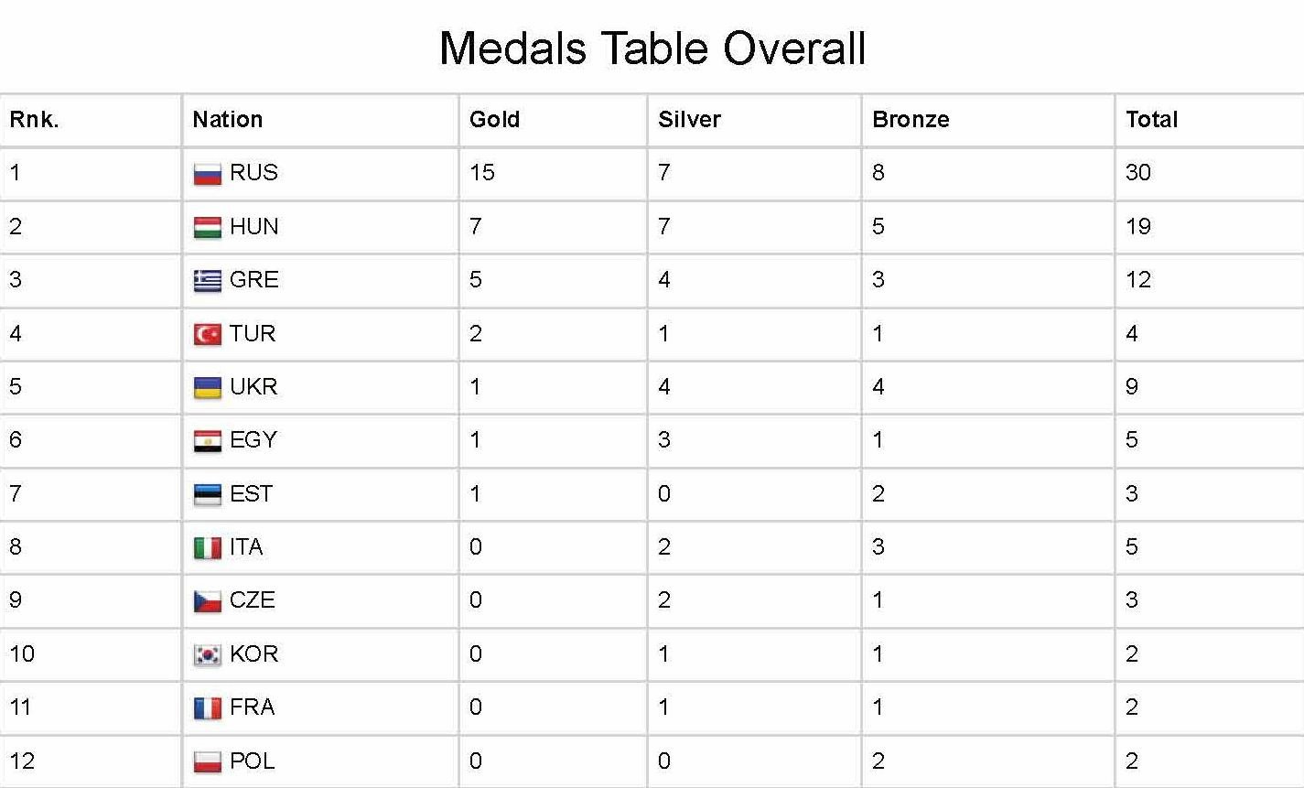This screenshot has width=1304, height=788.
Task: Click the Turkish flag icon
Action: click(x=208, y=334)
